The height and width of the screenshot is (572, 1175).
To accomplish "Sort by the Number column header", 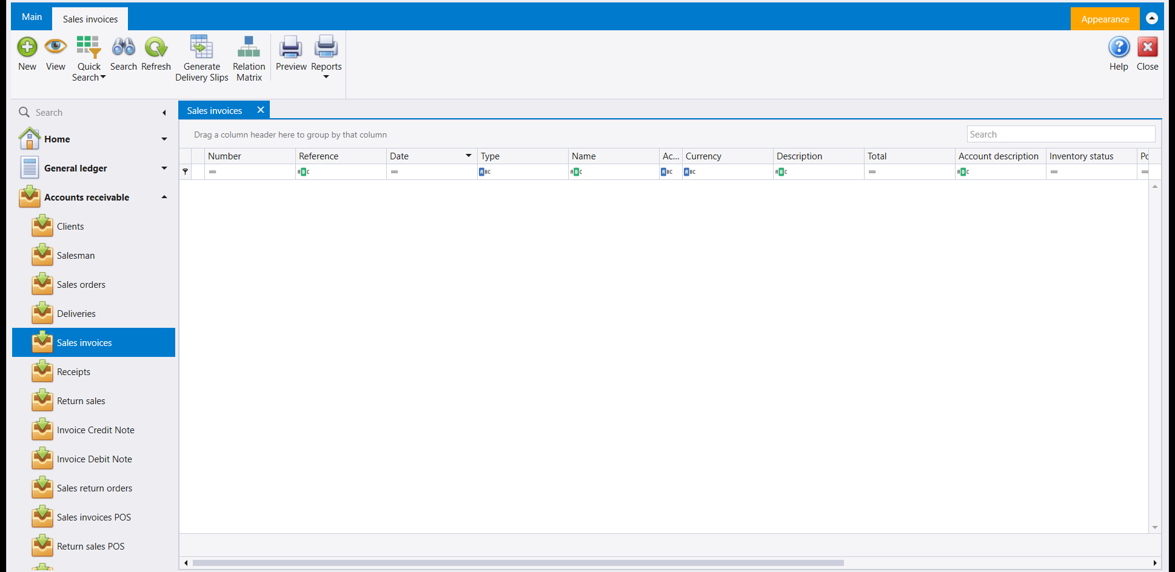I will [x=250, y=156].
